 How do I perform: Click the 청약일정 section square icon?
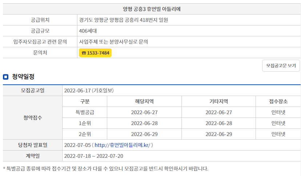(5, 77)
